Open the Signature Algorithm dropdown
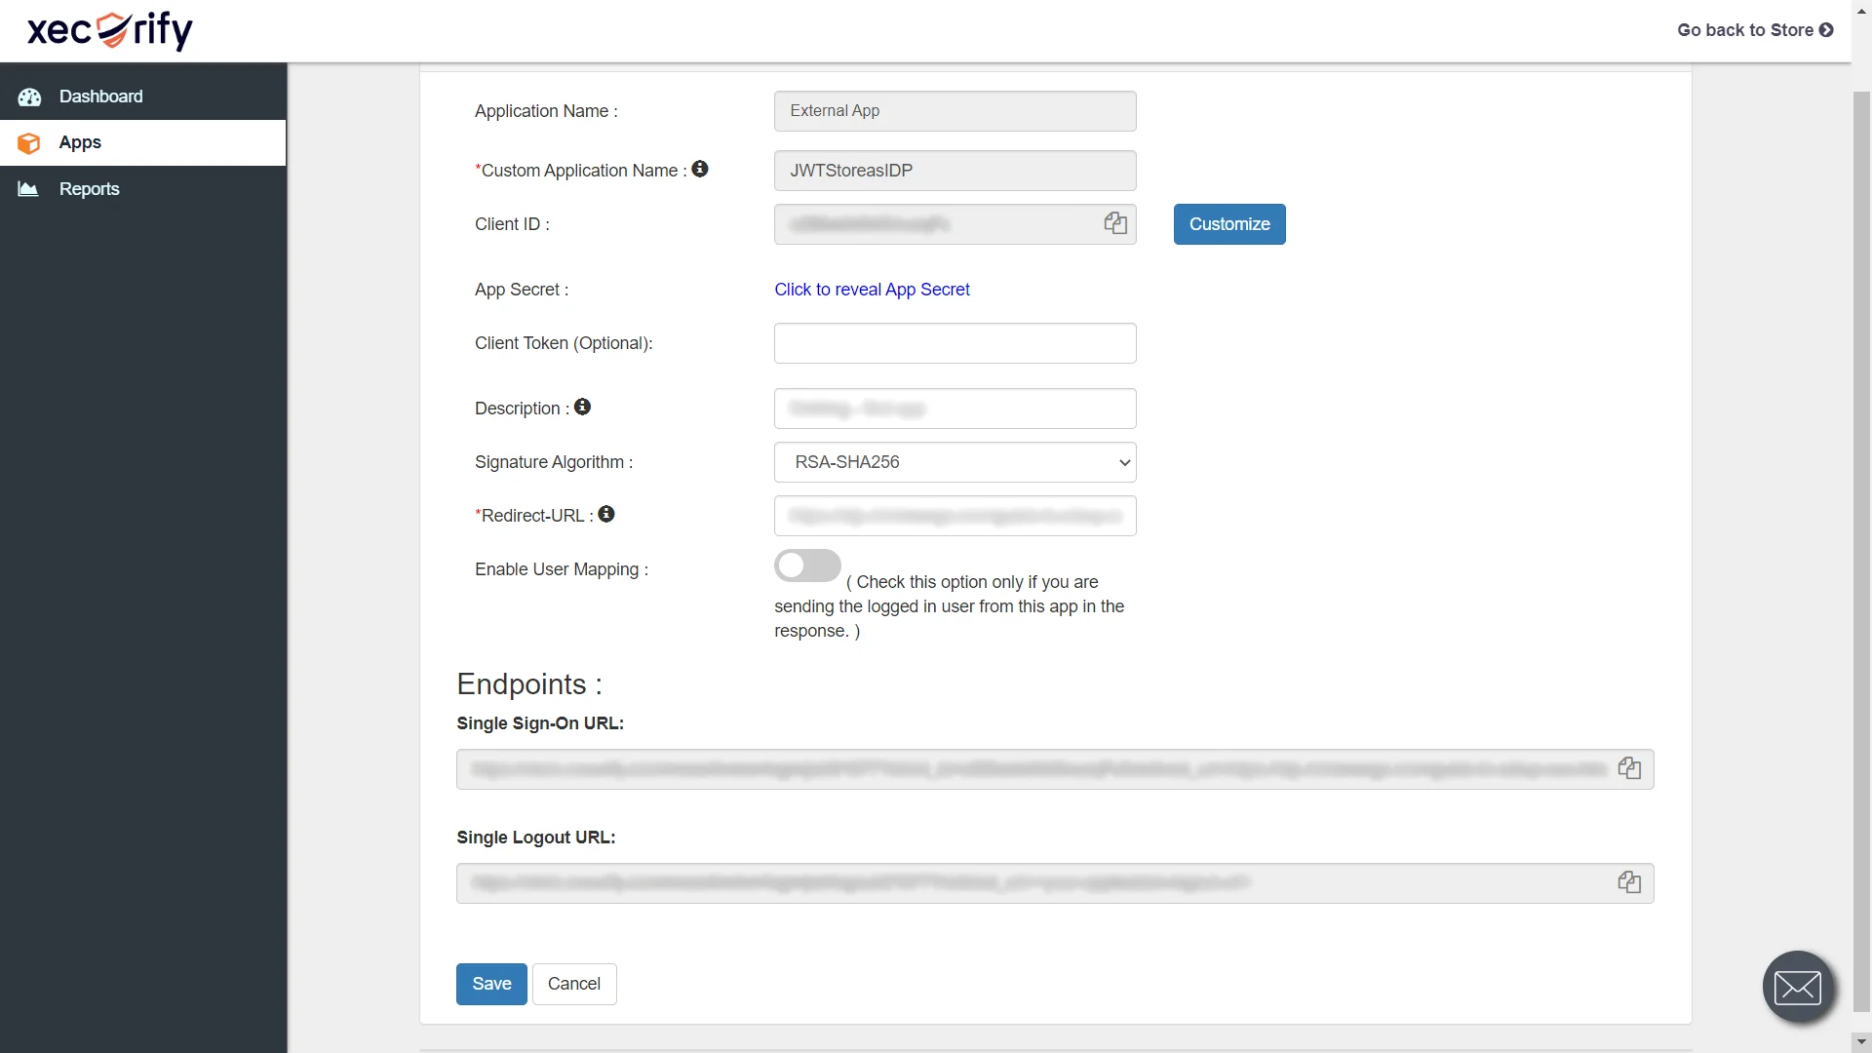This screenshot has height=1053, width=1872. coord(955,462)
